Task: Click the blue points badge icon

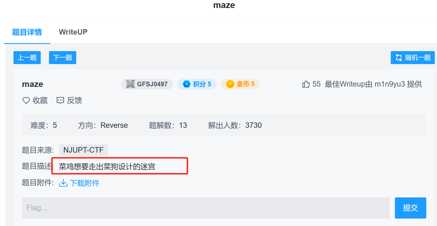Action: pos(187,84)
